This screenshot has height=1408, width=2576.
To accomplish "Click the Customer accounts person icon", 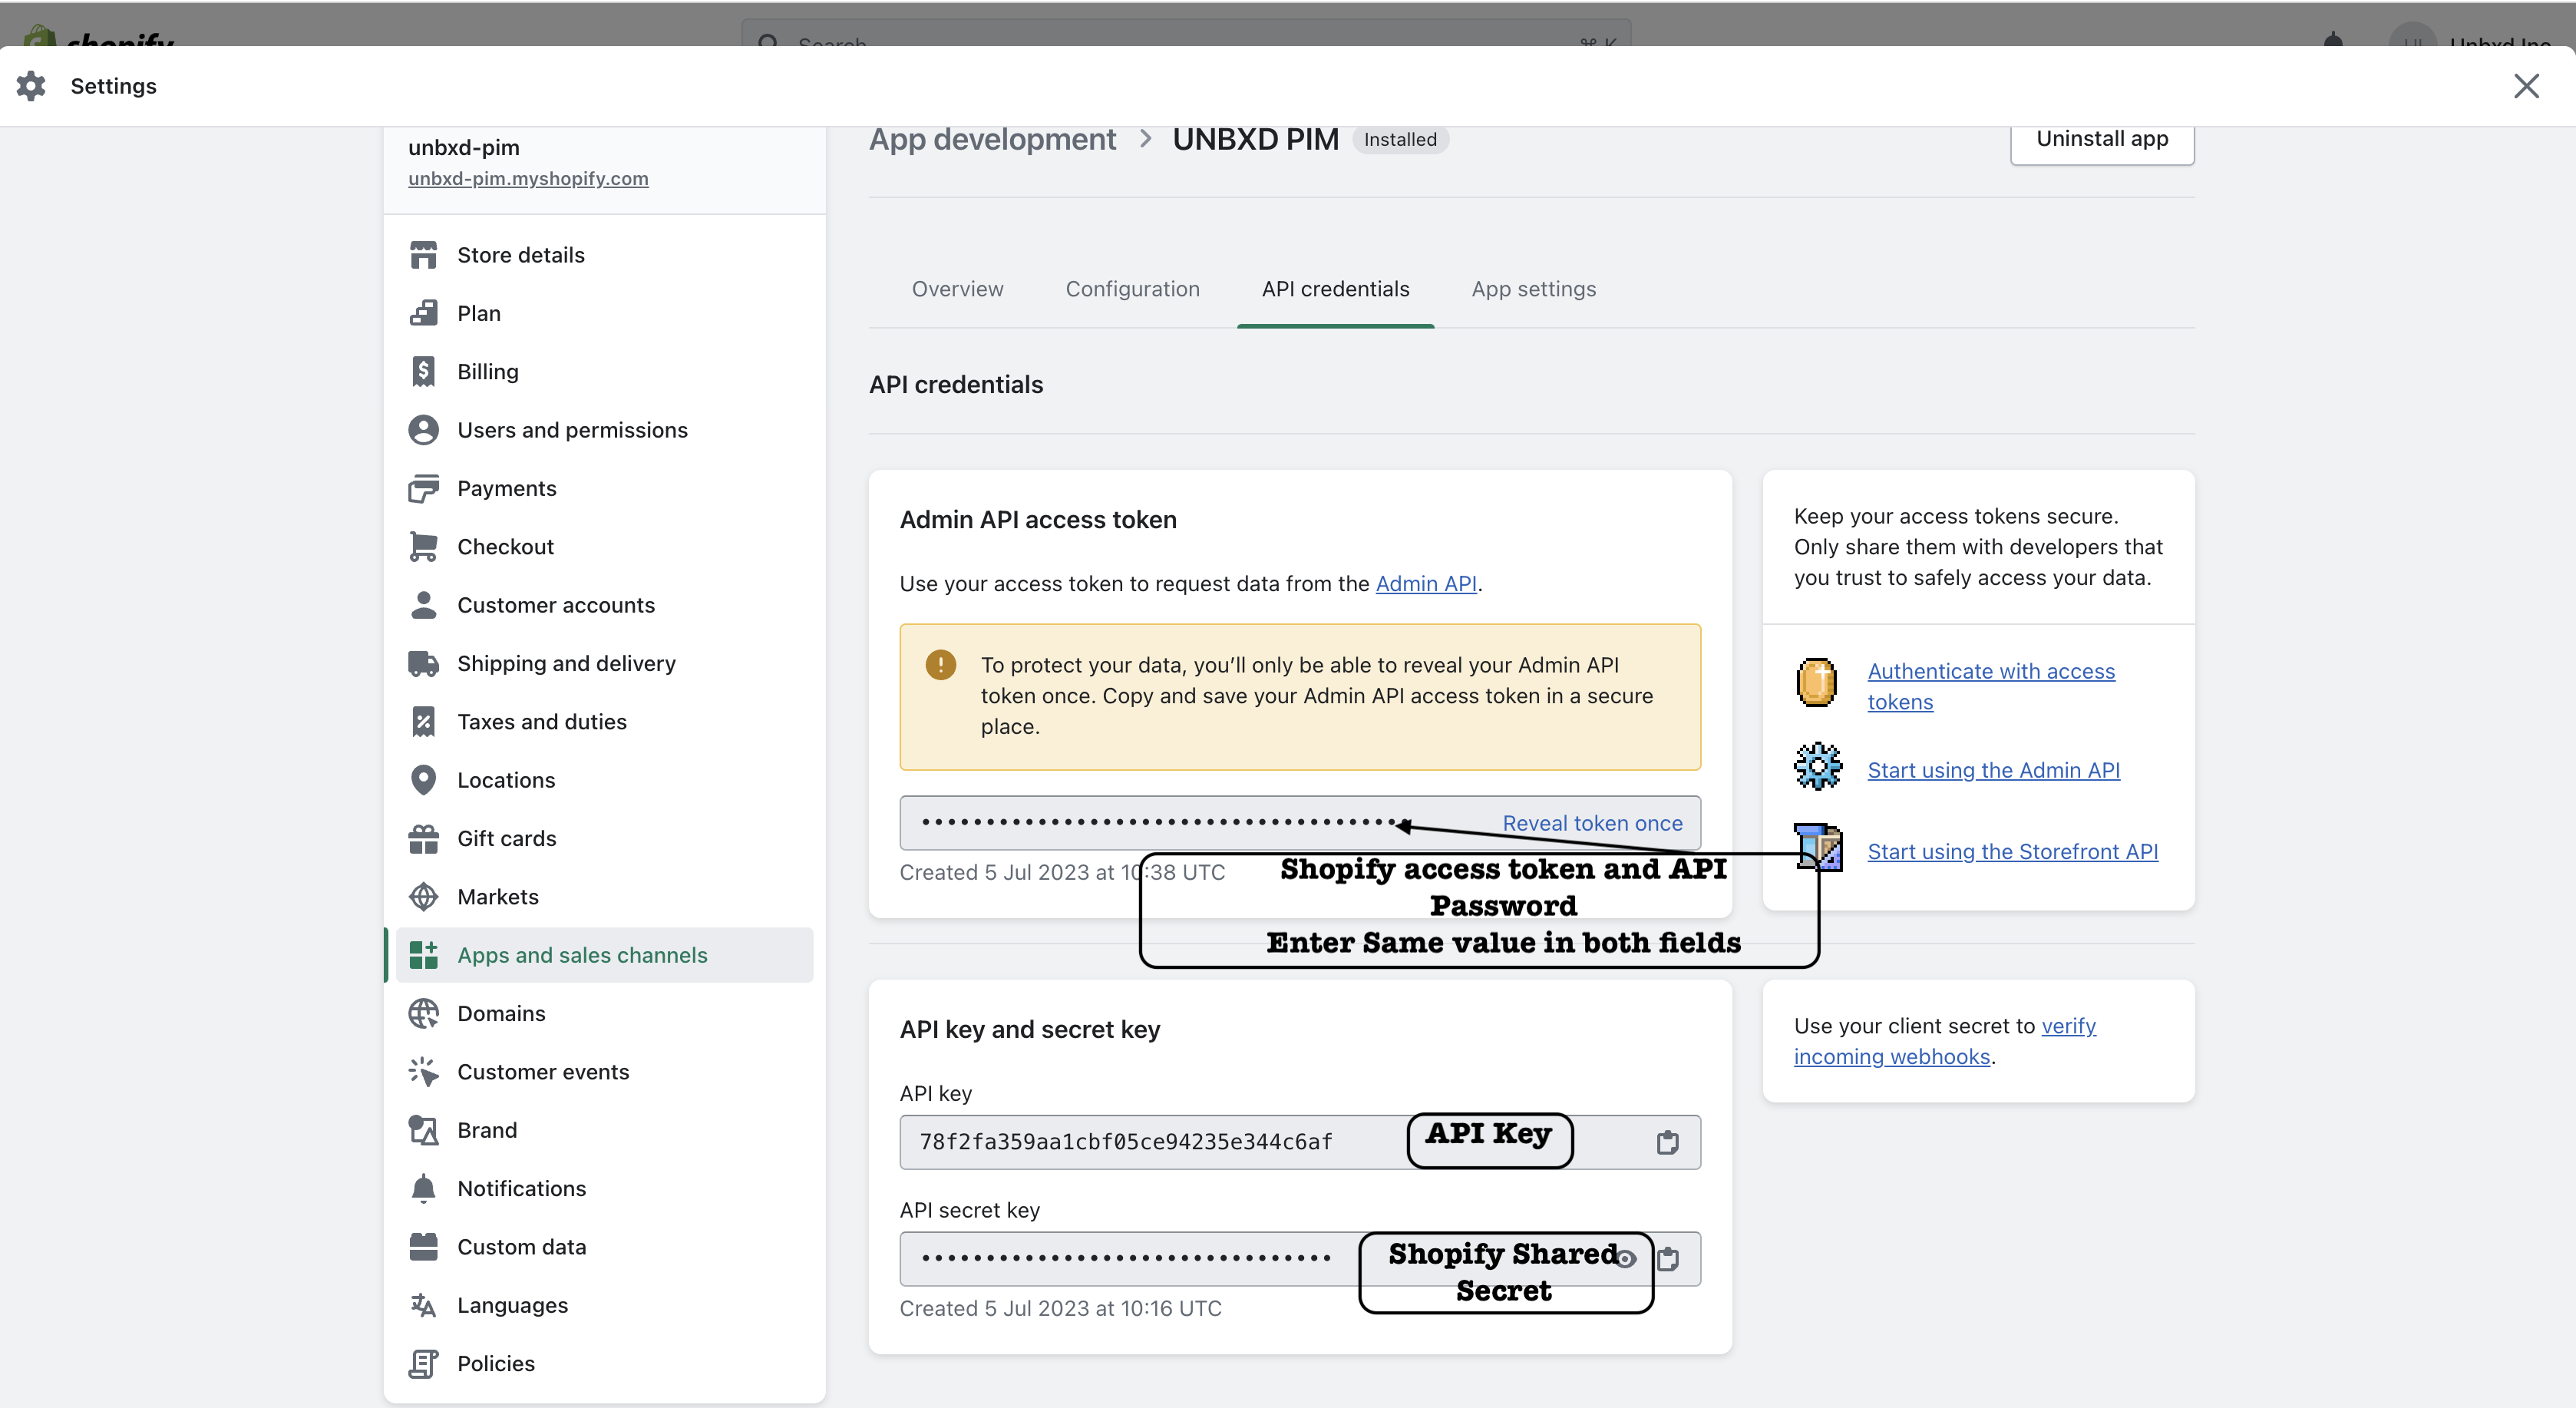I will [423, 605].
